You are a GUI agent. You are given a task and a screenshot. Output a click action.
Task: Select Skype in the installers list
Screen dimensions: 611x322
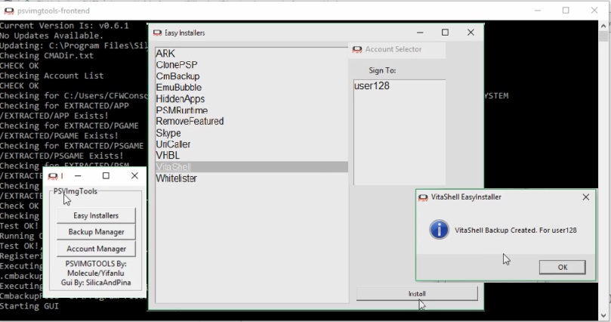[251, 133]
